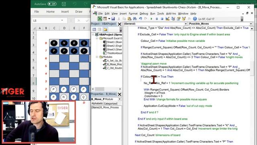
Task: Save the VBA project with the floppy icon
Action: click(x=113, y=19)
